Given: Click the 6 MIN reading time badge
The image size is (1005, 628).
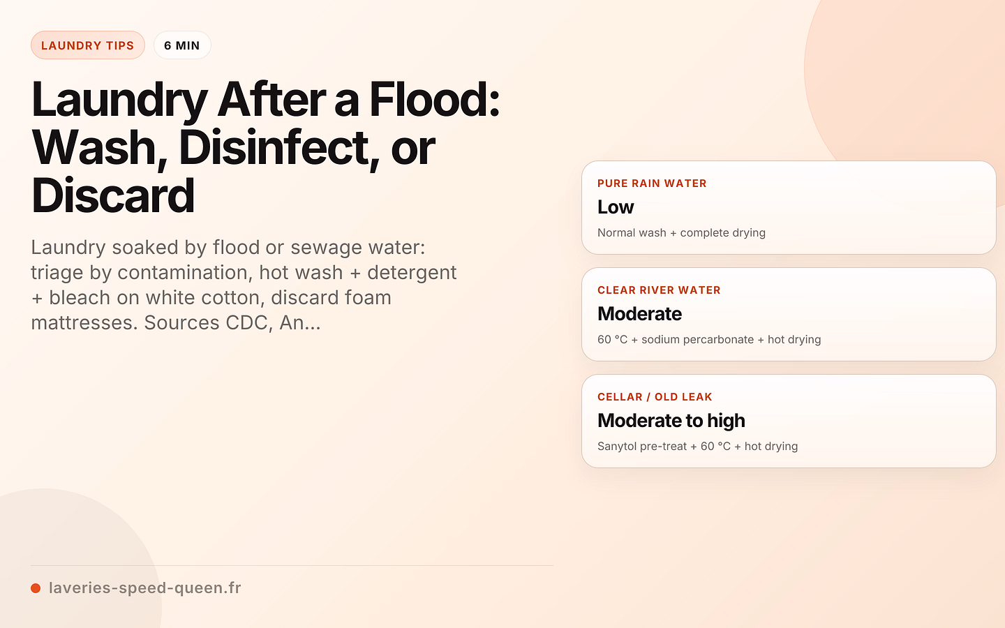Looking at the screenshot, I should click(182, 45).
